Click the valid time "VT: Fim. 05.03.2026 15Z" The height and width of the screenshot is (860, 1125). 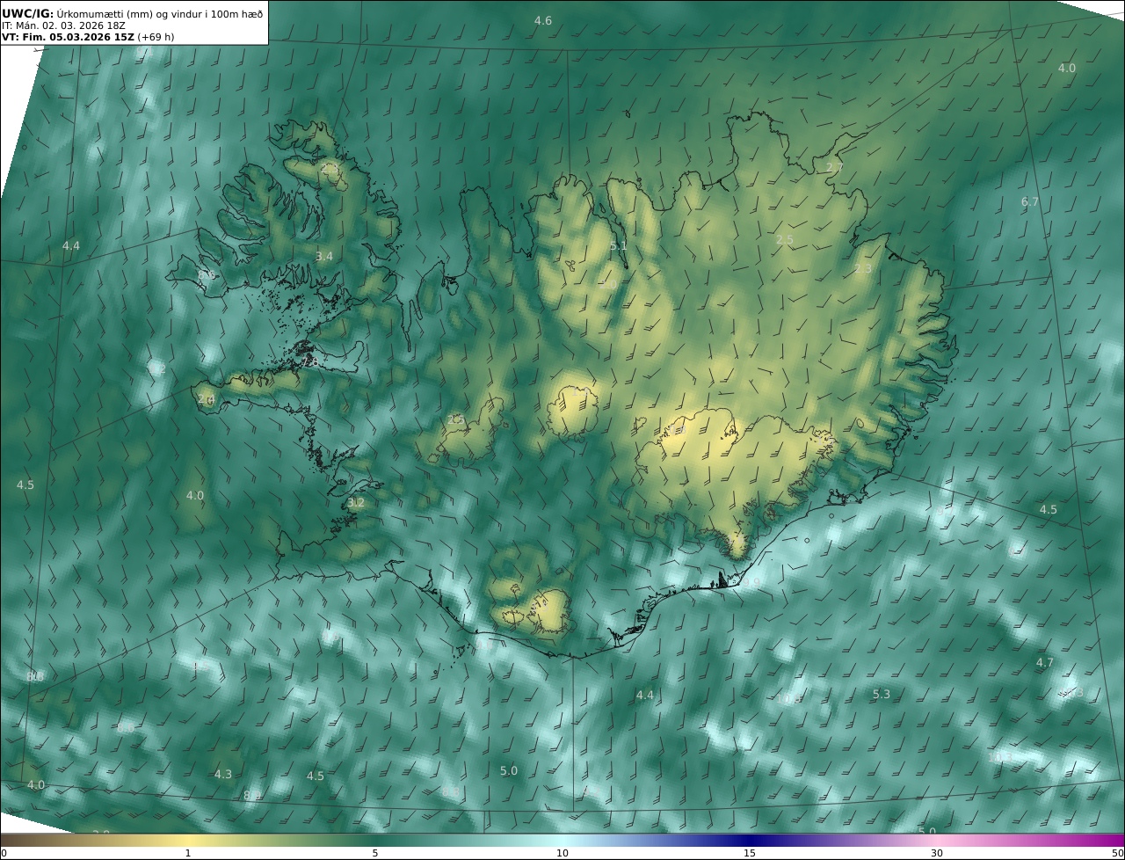point(68,37)
